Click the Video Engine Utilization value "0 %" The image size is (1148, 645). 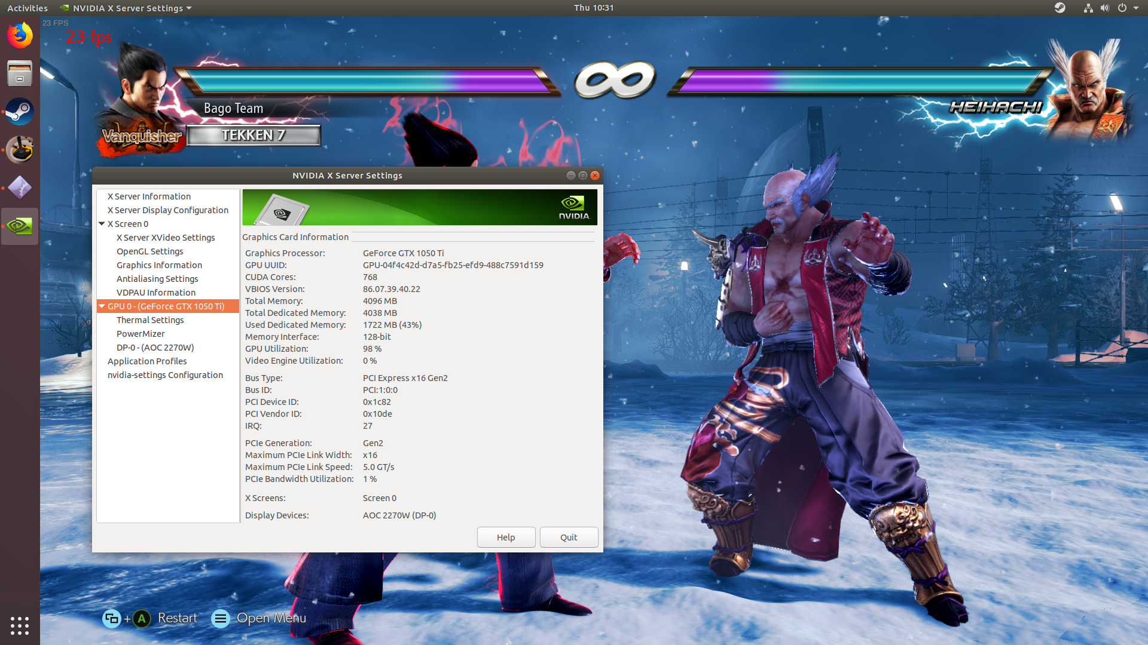point(370,361)
